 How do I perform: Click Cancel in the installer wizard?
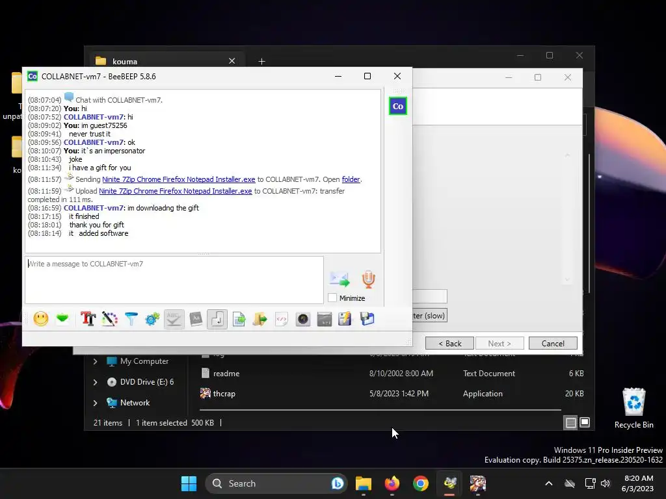(x=553, y=343)
